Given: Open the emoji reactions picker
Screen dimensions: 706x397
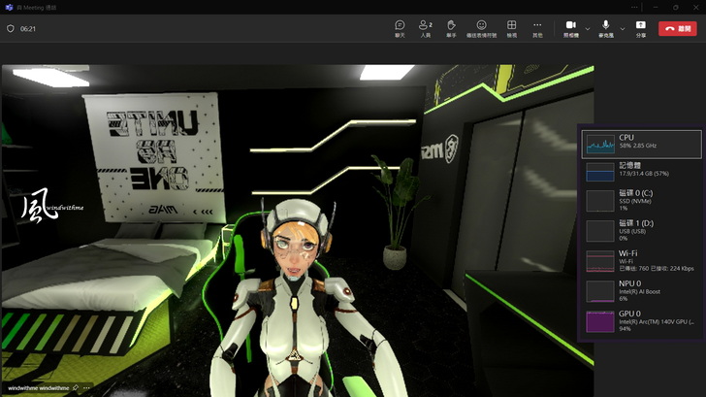Looking at the screenshot, I should (481, 28).
